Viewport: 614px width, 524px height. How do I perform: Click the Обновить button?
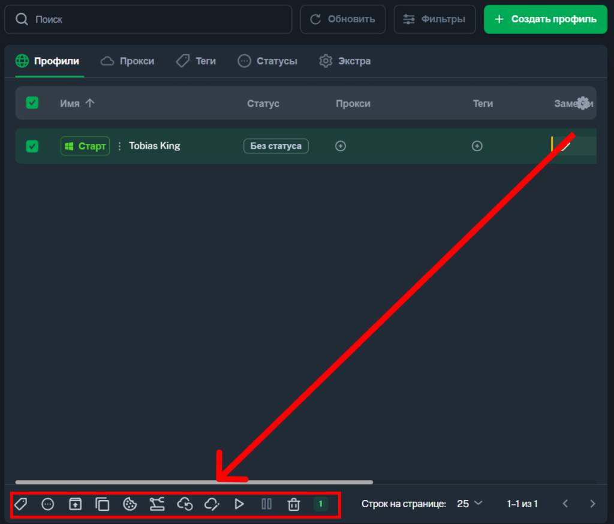coord(342,19)
